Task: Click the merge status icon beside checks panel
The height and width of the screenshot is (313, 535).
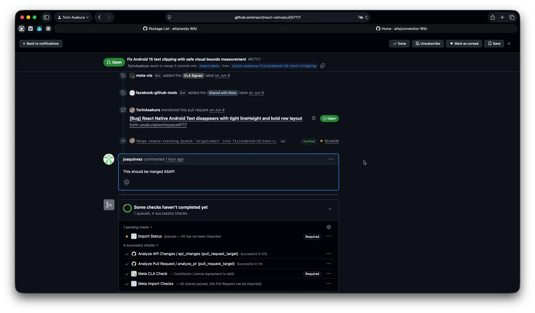Action: click(x=109, y=205)
